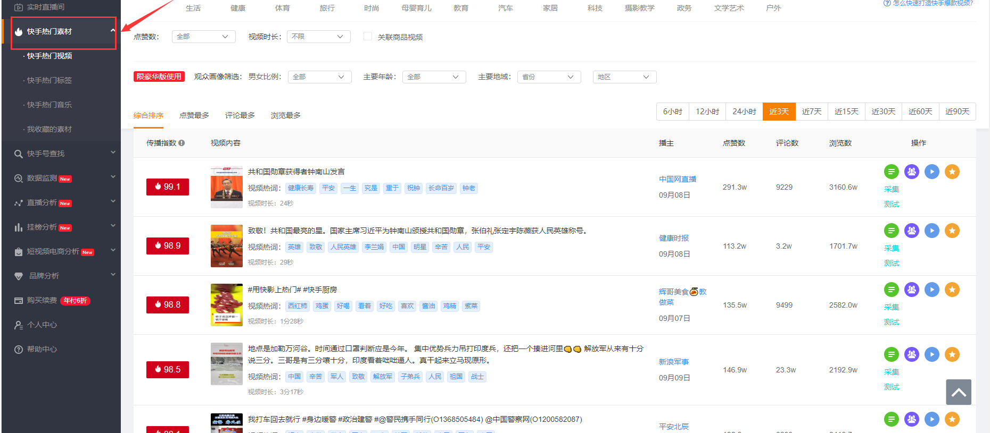The image size is (990, 433).
Task: Expand the 数据监测 sidebar menu
Action: click(61, 178)
